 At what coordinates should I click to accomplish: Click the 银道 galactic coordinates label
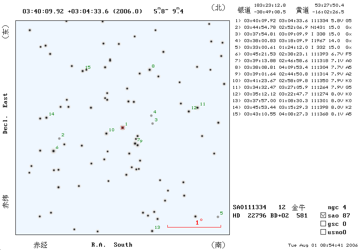tap(244, 10)
